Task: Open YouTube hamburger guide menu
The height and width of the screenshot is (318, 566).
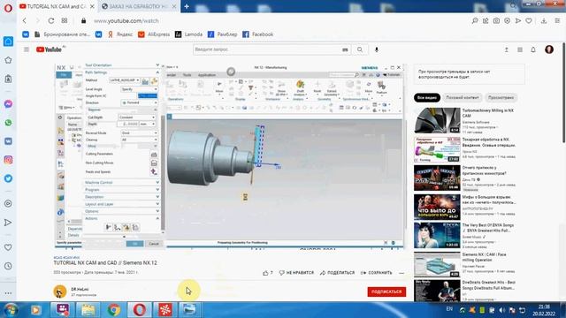Action: coord(27,49)
